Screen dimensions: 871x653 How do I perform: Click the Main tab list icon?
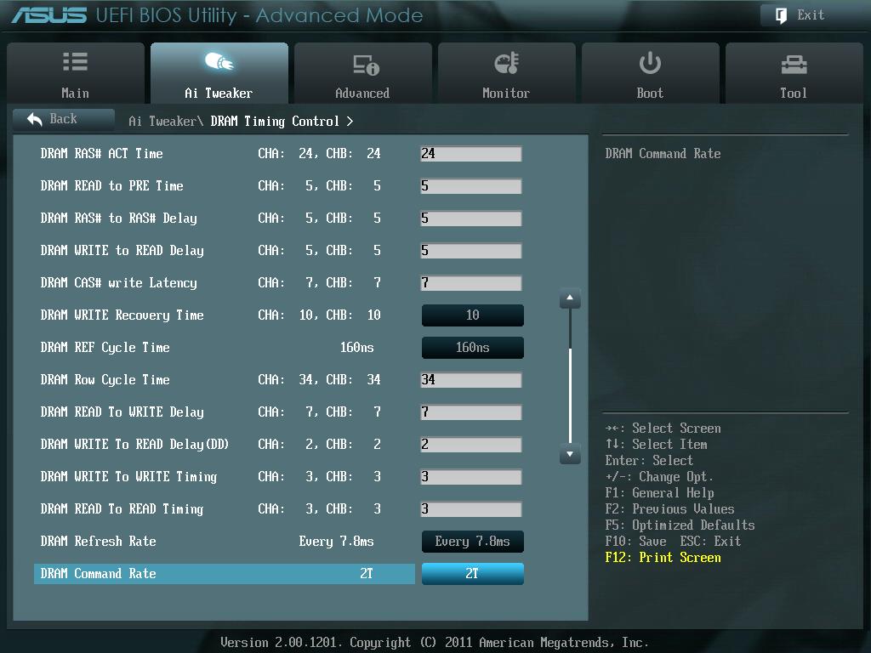click(x=75, y=61)
